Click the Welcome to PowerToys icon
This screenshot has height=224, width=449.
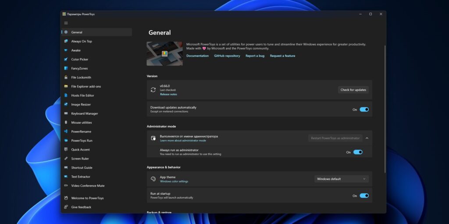[x=66, y=198]
